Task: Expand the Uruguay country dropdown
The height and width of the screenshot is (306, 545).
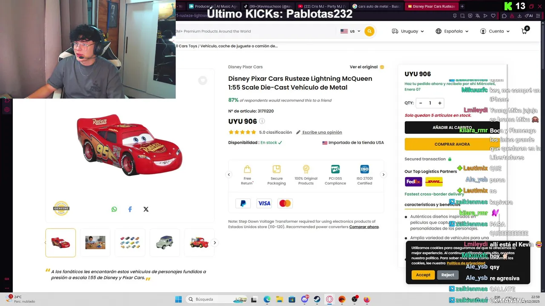Action: (x=408, y=31)
